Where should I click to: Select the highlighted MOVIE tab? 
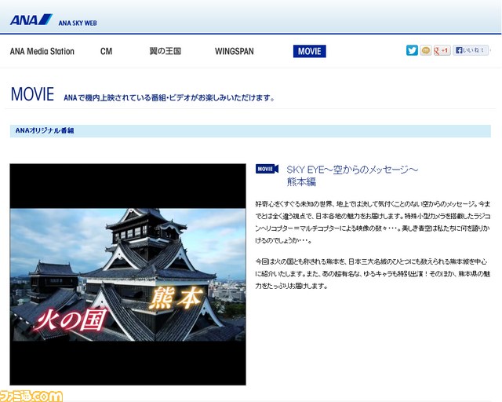[x=310, y=51]
